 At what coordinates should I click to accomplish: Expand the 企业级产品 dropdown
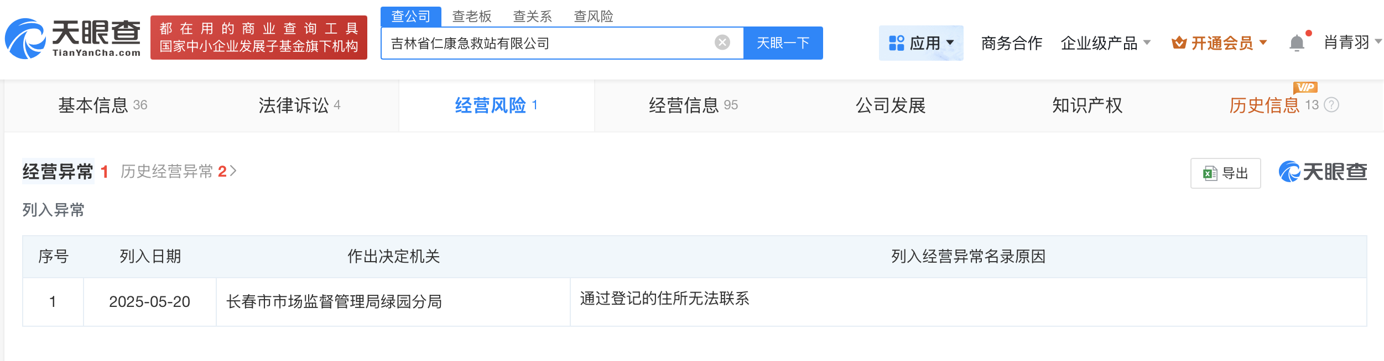(1147, 43)
